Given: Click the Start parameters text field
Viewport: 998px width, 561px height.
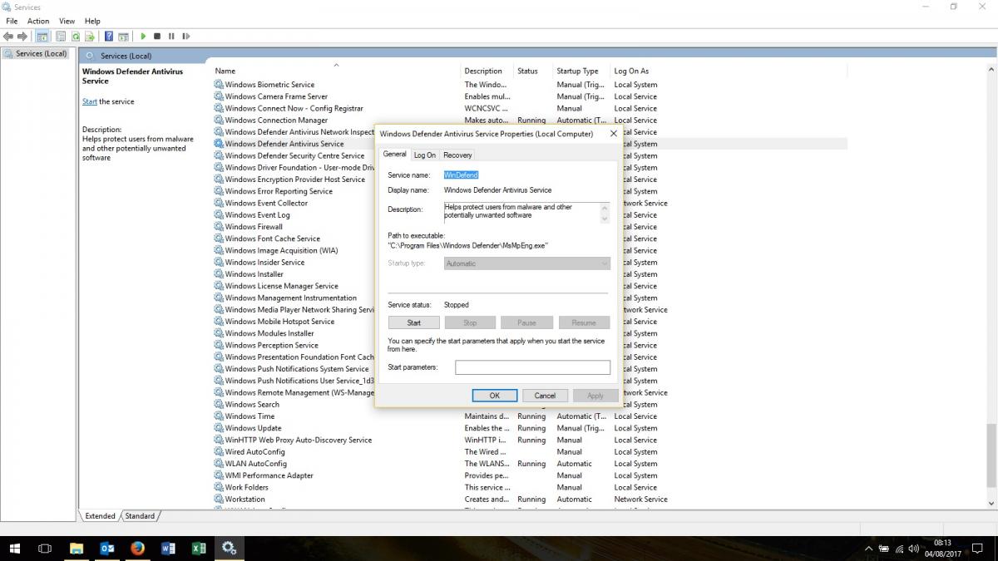Looking at the screenshot, I should coord(532,367).
